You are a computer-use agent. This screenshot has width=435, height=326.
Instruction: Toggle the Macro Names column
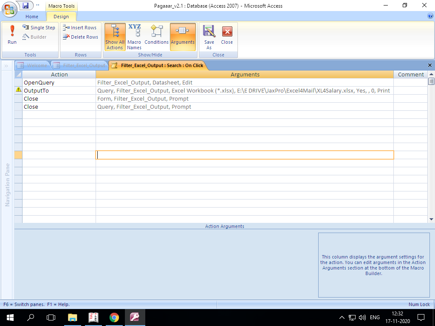coord(134,37)
